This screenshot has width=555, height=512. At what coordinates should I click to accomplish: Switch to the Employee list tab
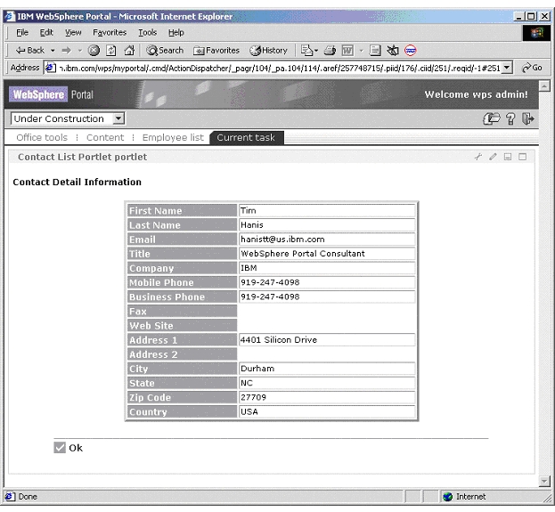173,137
